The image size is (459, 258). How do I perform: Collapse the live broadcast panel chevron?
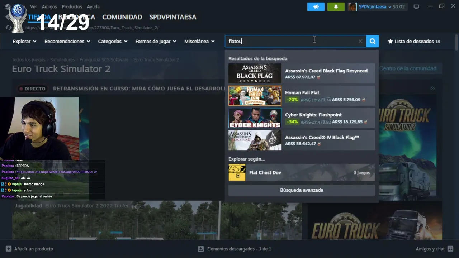click(432, 88)
